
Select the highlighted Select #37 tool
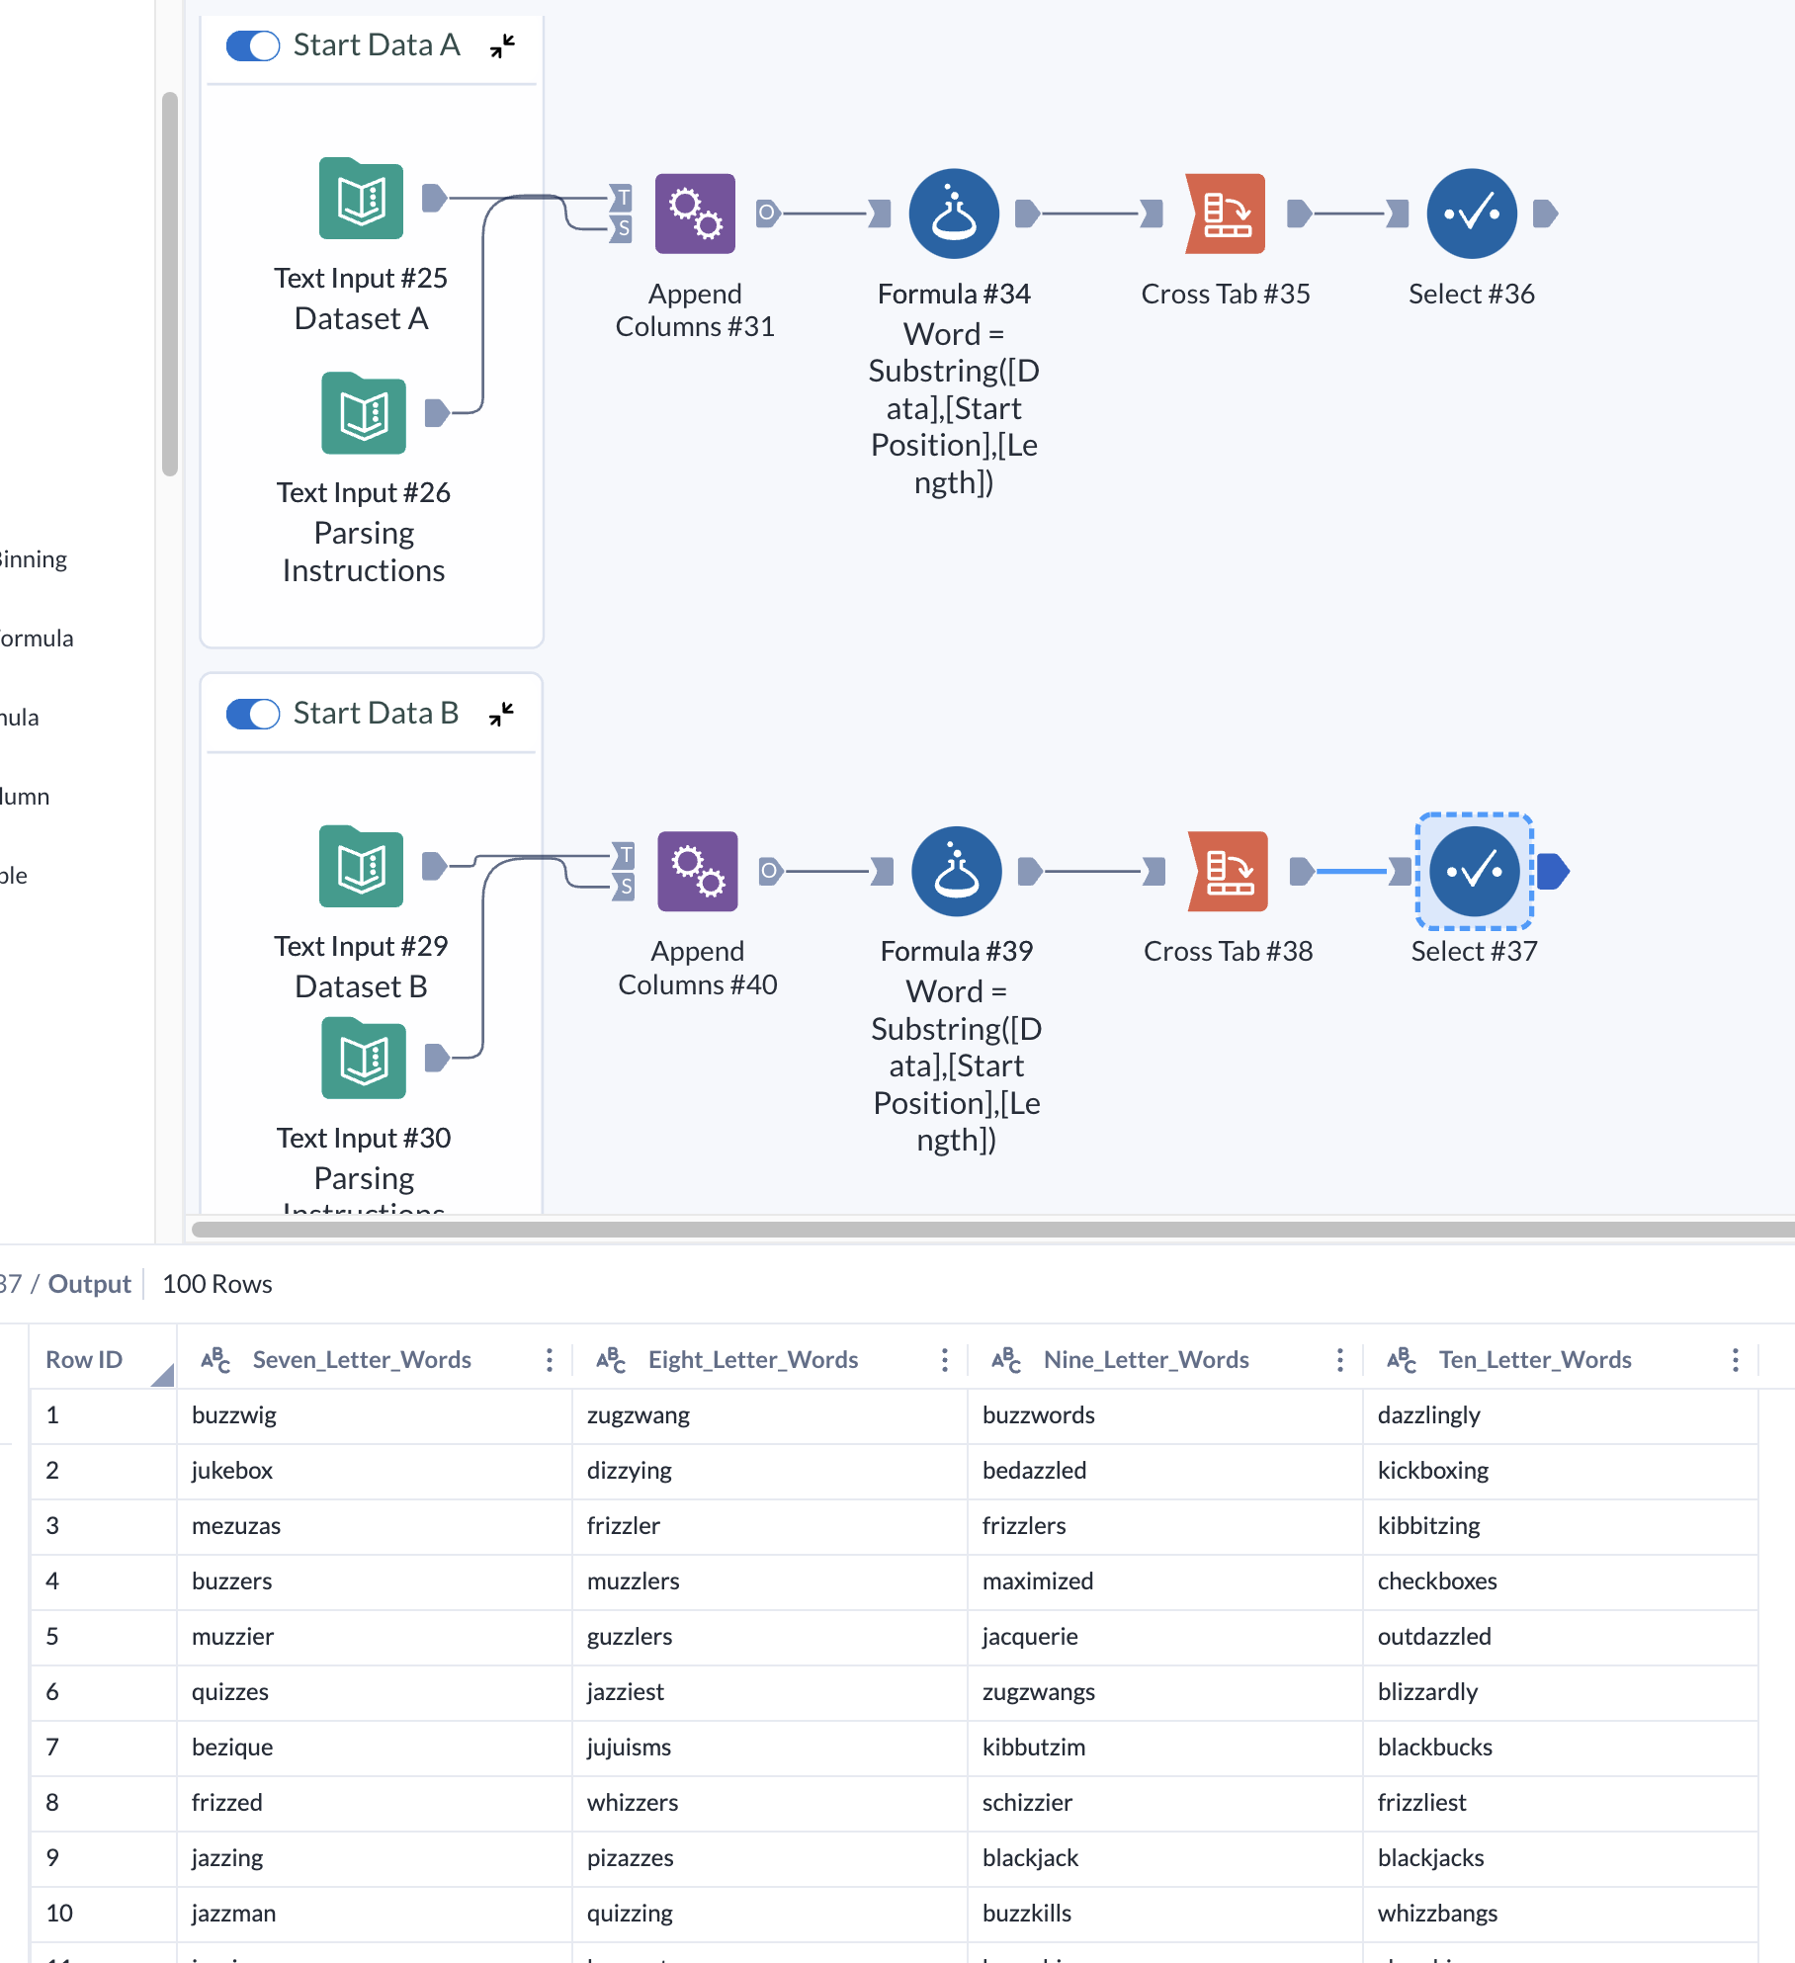pyautogui.click(x=1474, y=872)
